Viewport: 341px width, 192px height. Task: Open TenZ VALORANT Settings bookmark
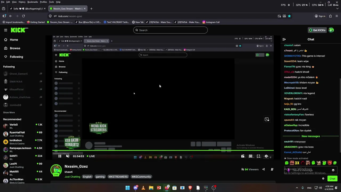point(116,22)
